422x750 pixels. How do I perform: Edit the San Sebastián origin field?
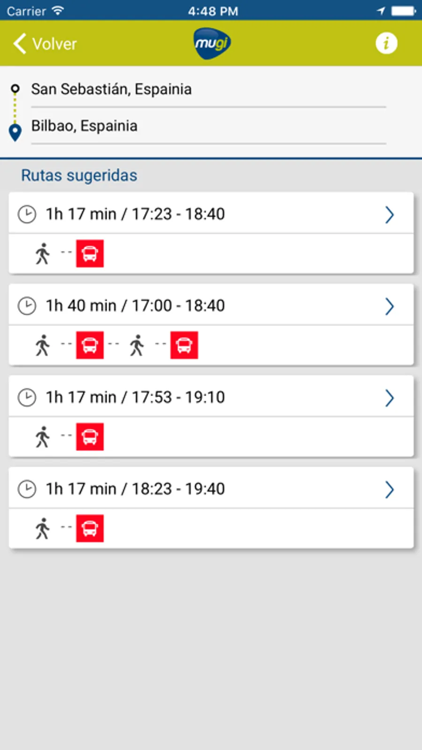(x=208, y=89)
